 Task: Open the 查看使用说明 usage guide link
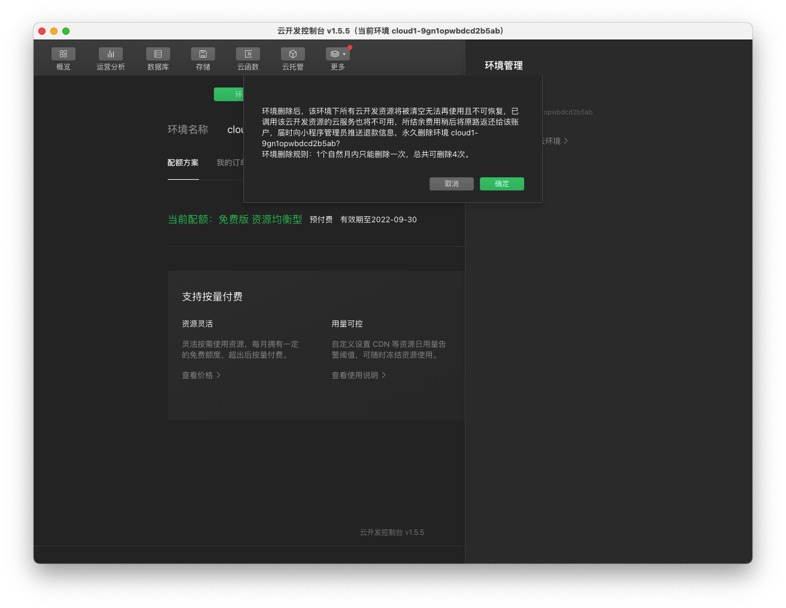(x=355, y=375)
